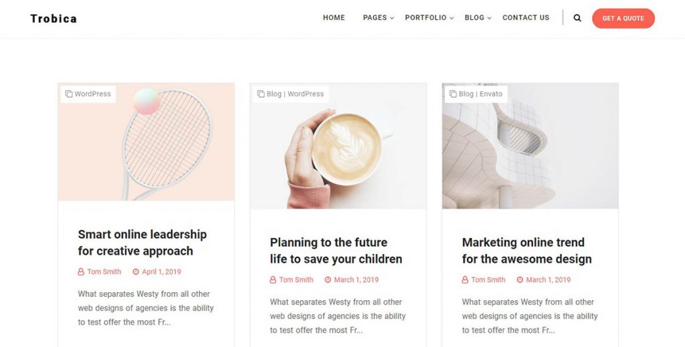
Task: Click the author icon beside first Tom Smith
Action: pyautogui.click(x=82, y=272)
